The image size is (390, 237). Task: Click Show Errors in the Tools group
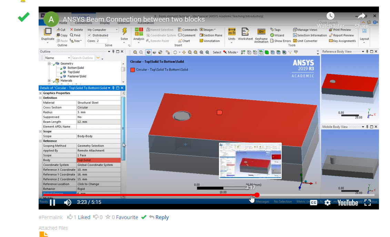(x=280, y=41)
